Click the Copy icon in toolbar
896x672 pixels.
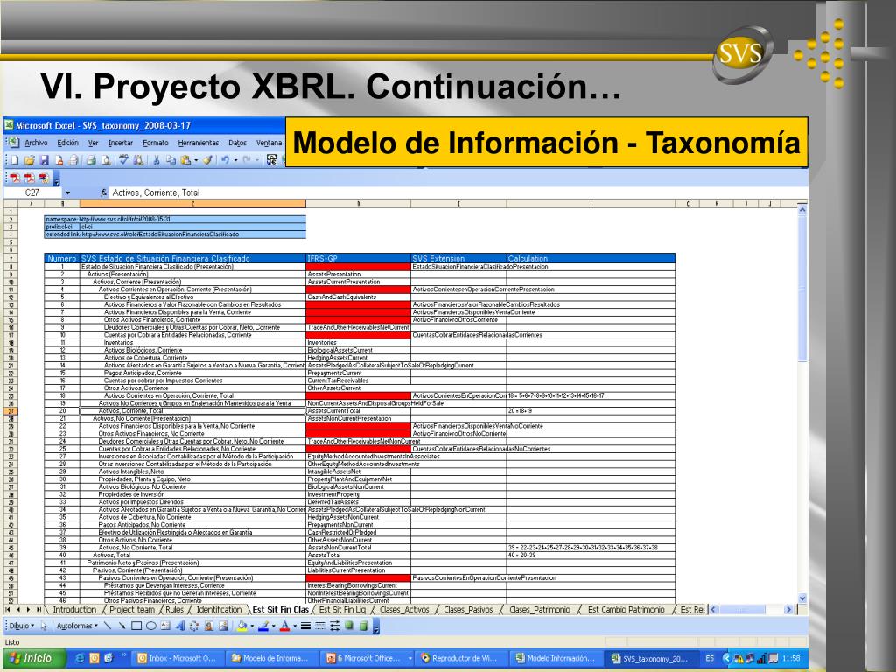point(171,160)
